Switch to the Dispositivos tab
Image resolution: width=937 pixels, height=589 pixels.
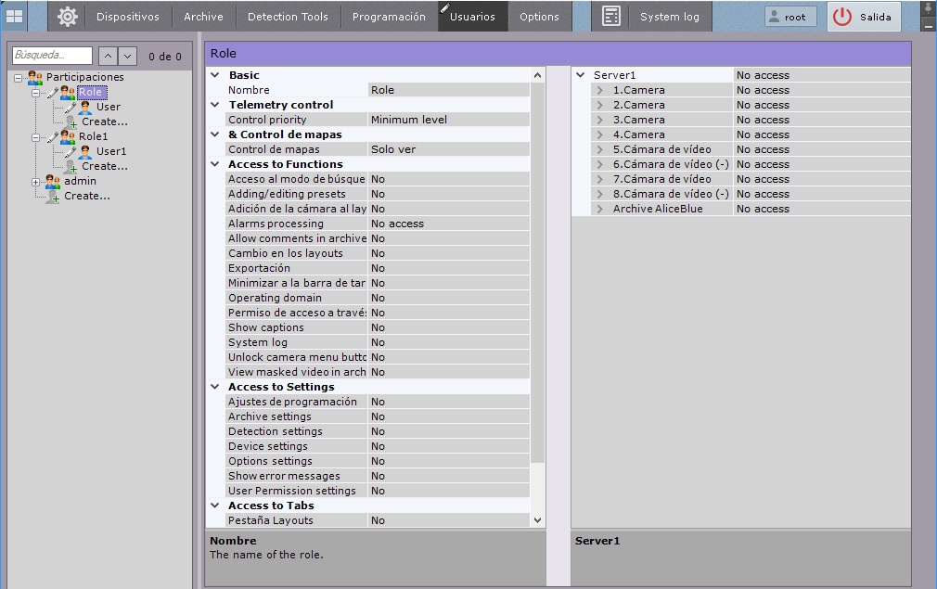(x=127, y=17)
